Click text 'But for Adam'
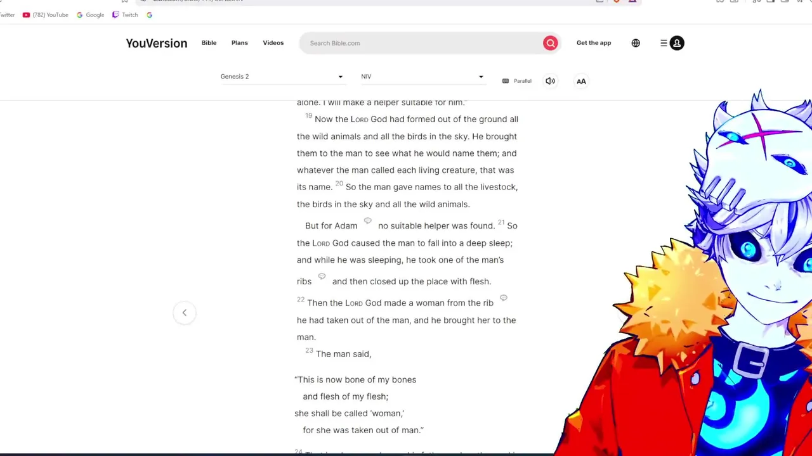This screenshot has height=456, width=812. (331, 225)
